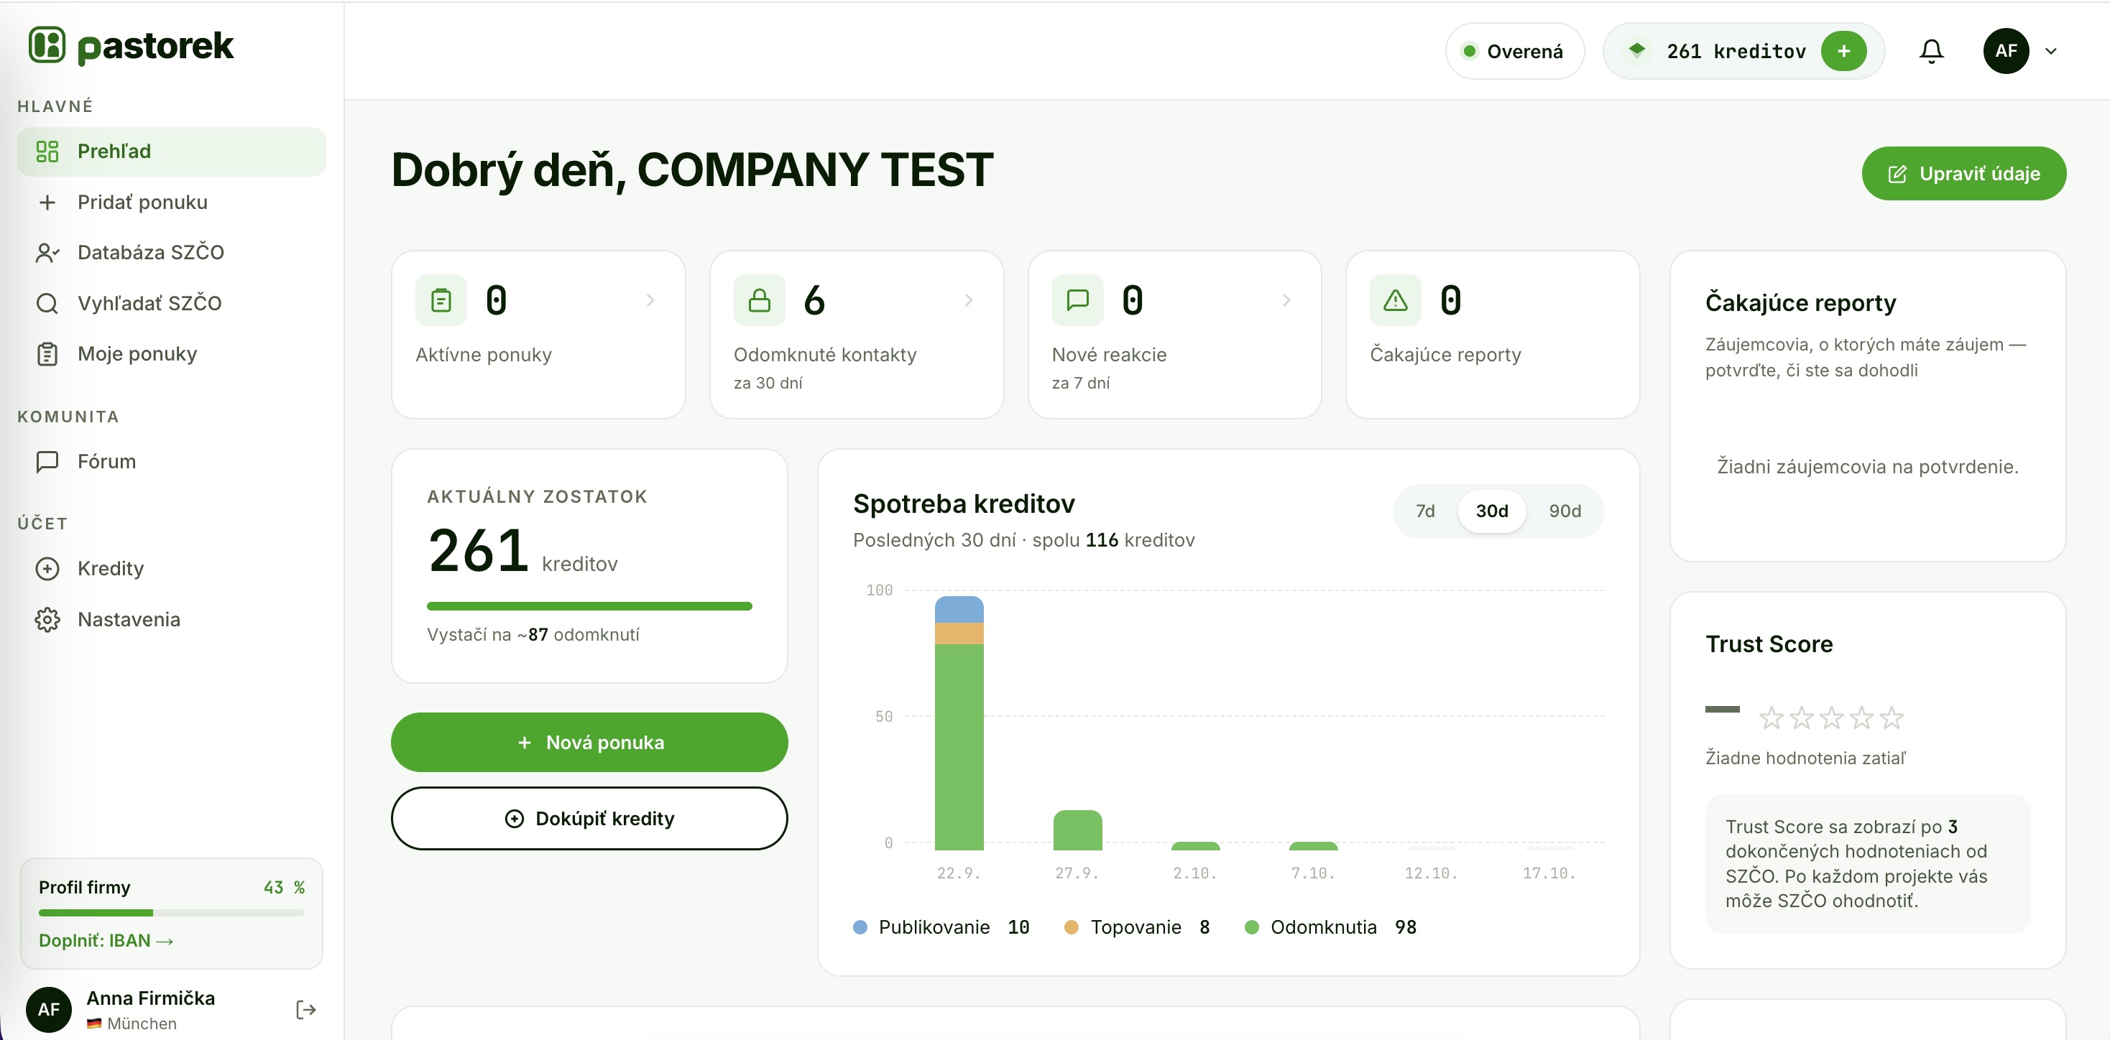Click the Čakajúce reporty warning icon
The image size is (2110, 1040).
click(1395, 300)
